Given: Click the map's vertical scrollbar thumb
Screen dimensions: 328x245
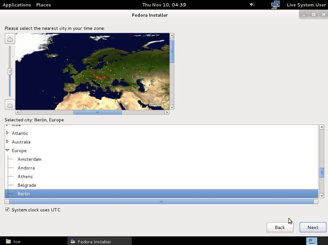Looking at the screenshot, I should click(x=172, y=52).
